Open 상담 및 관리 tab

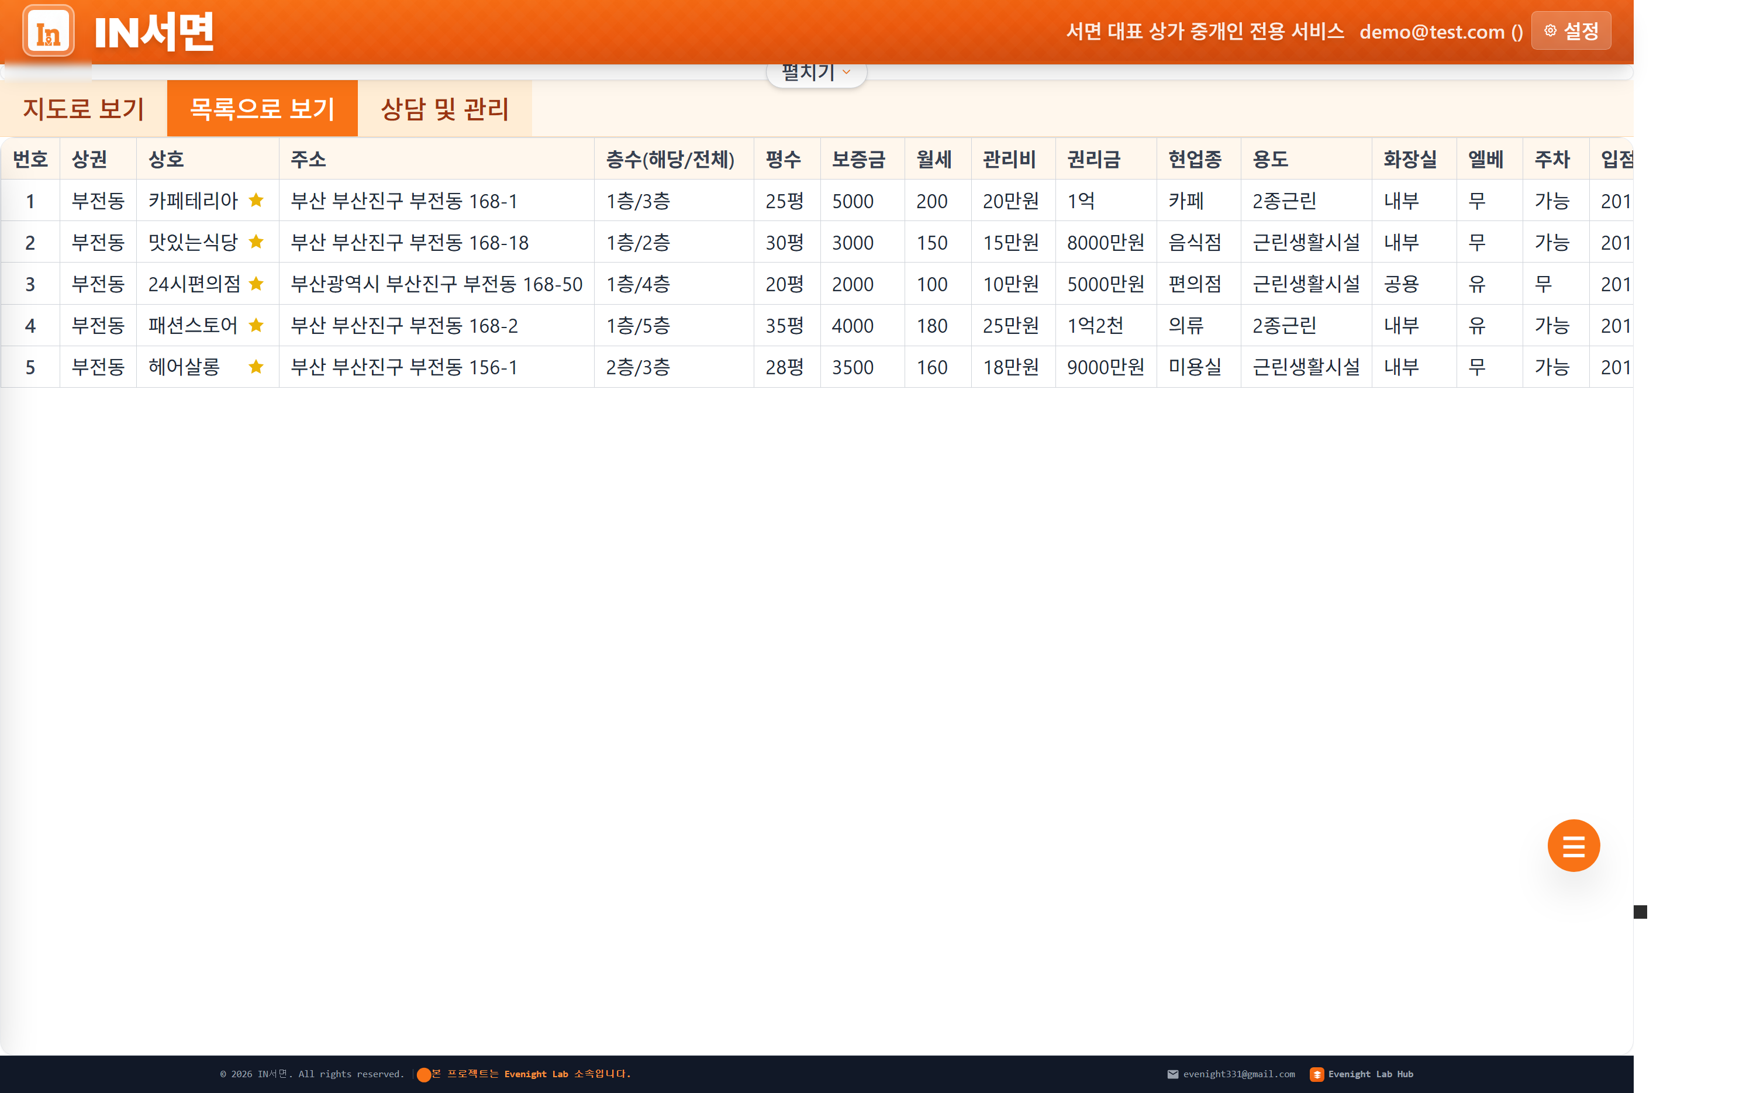(x=444, y=108)
